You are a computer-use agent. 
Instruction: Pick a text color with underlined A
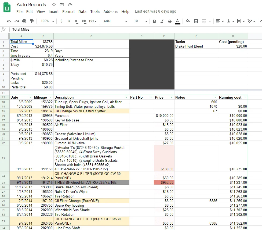tap(177, 21)
